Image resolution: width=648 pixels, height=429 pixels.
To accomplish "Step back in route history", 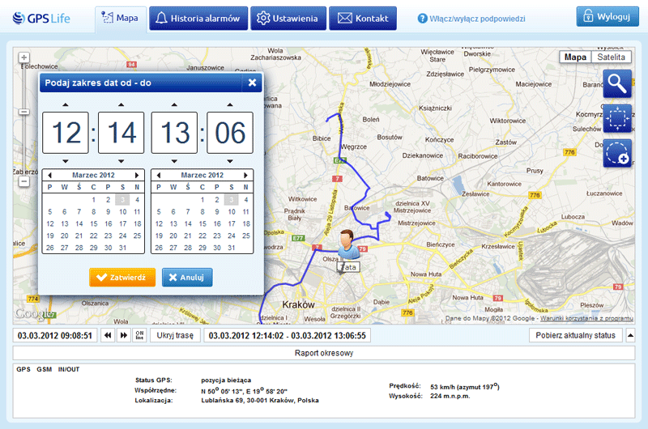I will point(108,335).
